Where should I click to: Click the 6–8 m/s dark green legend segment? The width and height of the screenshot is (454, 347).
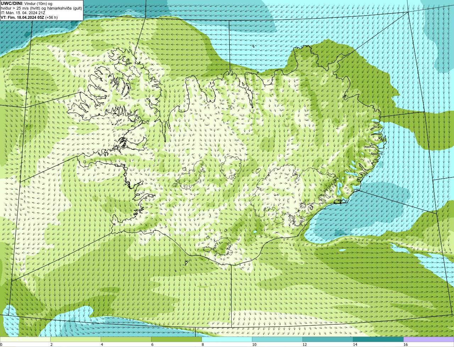pos(177,340)
